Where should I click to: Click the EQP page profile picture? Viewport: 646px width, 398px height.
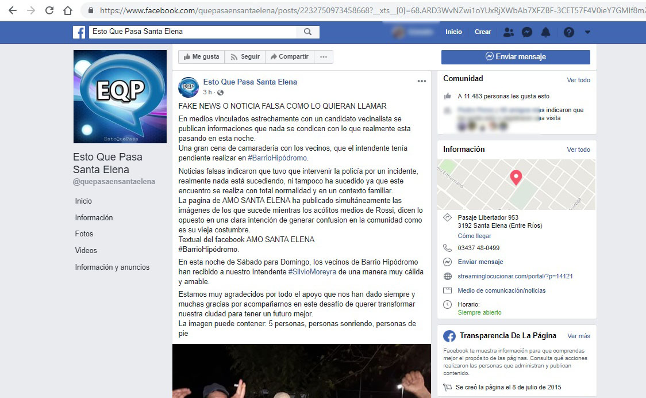(x=120, y=97)
